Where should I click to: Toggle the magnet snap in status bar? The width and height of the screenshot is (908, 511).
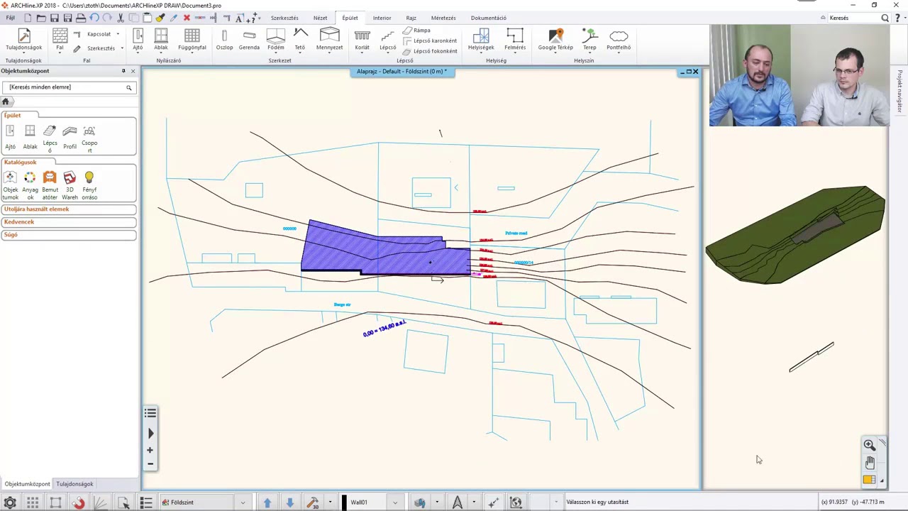pyautogui.click(x=78, y=502)
